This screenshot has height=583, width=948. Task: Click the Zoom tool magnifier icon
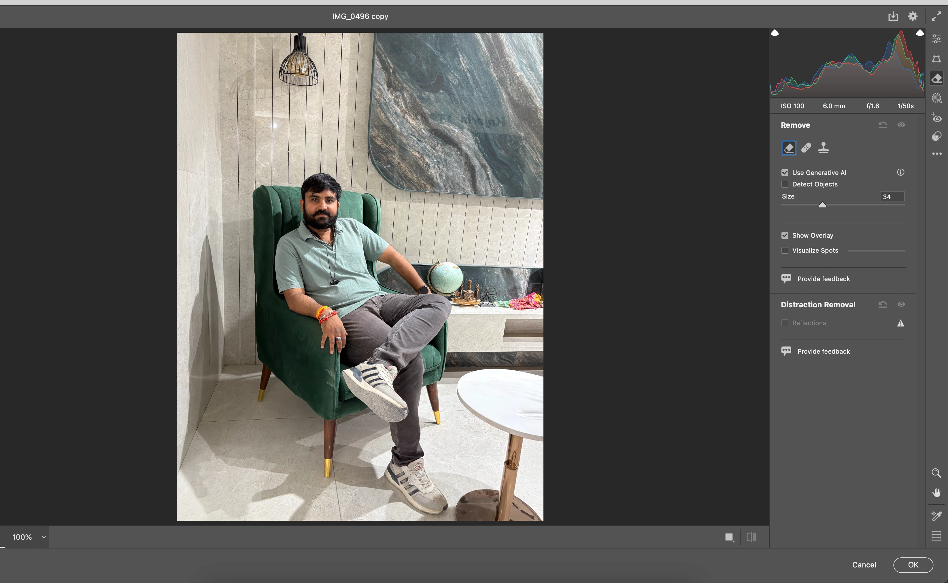tap(936, 473)
